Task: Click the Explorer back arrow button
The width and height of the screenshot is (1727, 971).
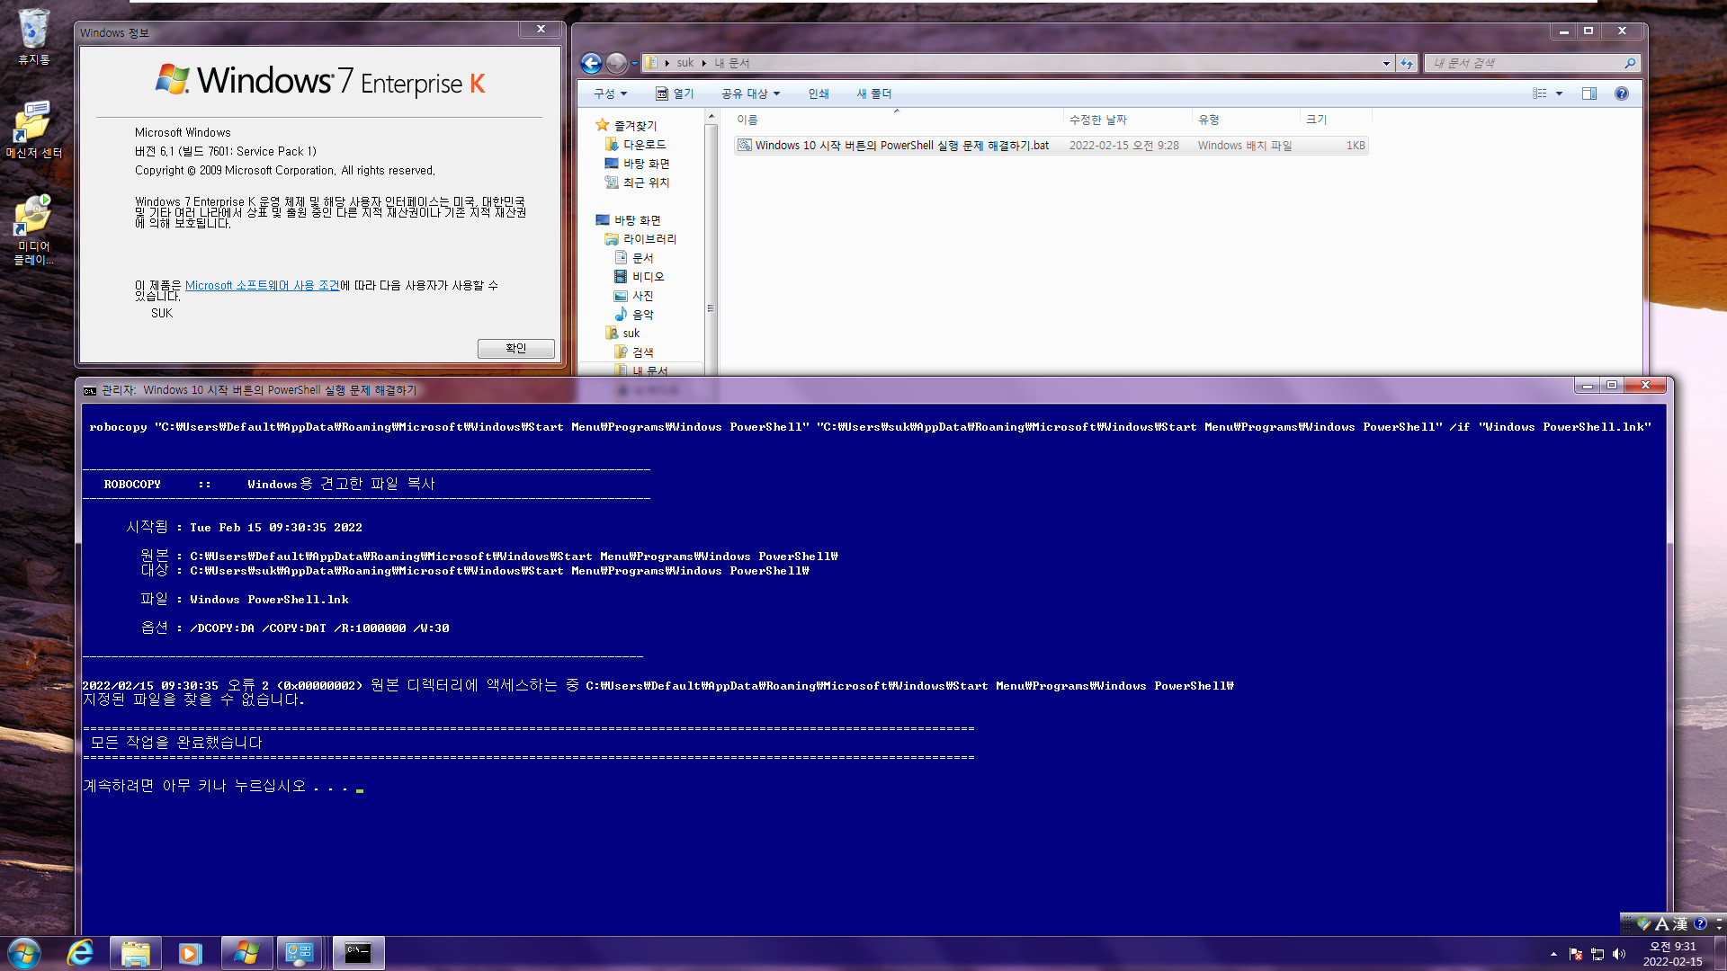Action: pyautogui.click(x=591, y=63)
